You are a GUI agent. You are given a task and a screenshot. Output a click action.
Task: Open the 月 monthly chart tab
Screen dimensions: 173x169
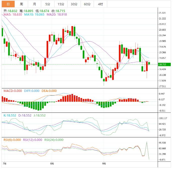34,4
